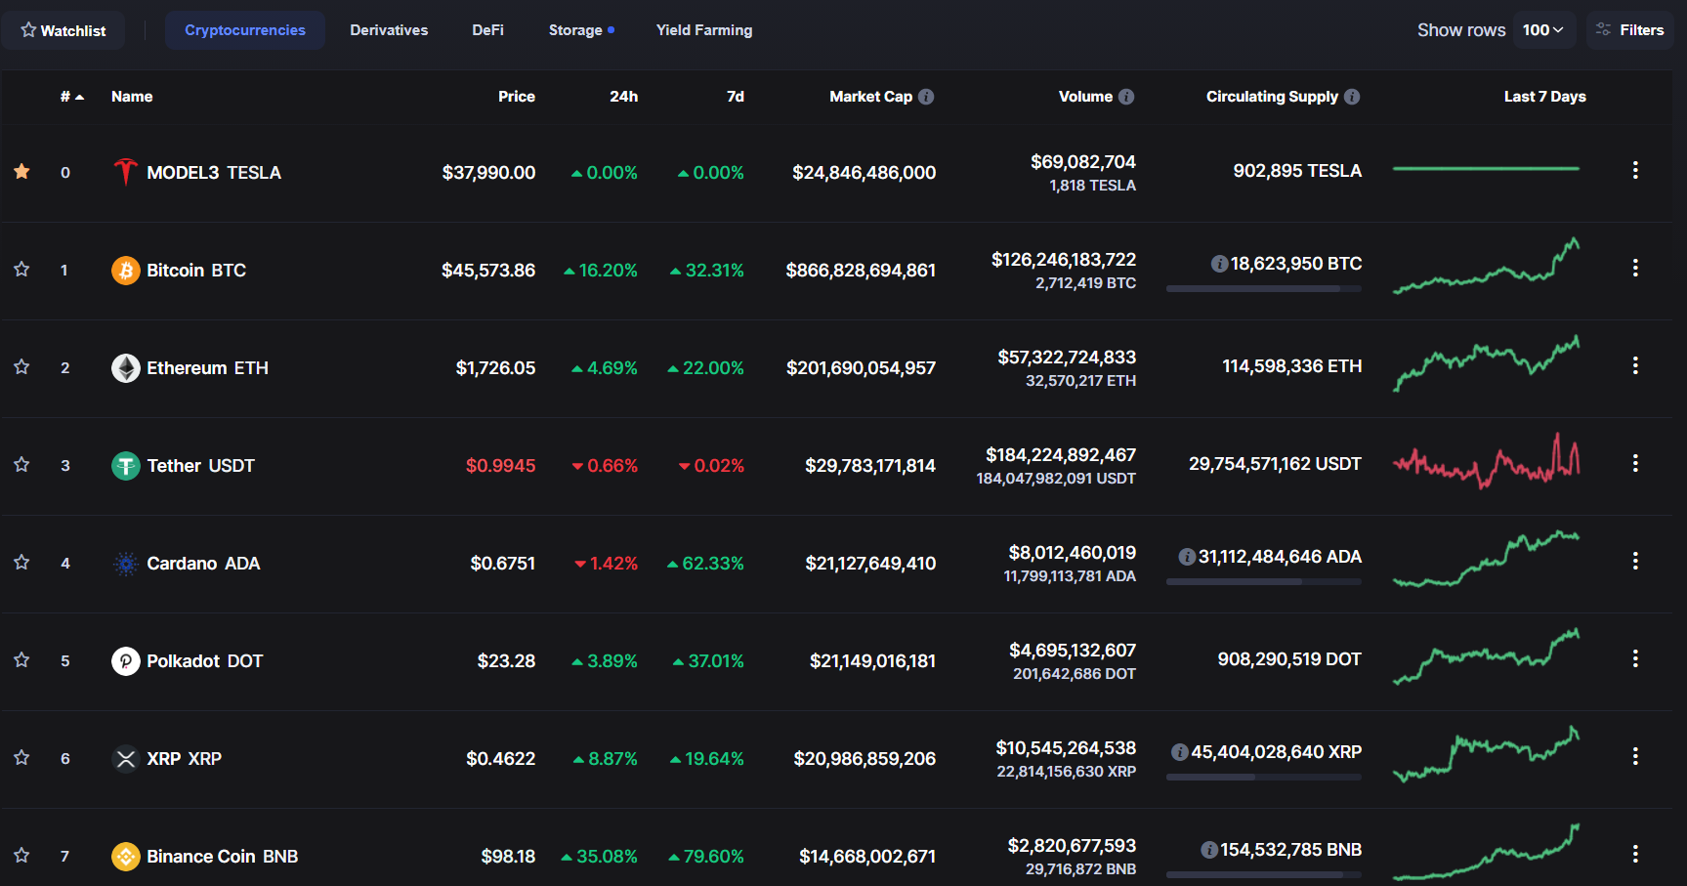The width and height of the screenshot is (1687, 886).
Task: Switch to the Storage tab
Action: point(581,30)
